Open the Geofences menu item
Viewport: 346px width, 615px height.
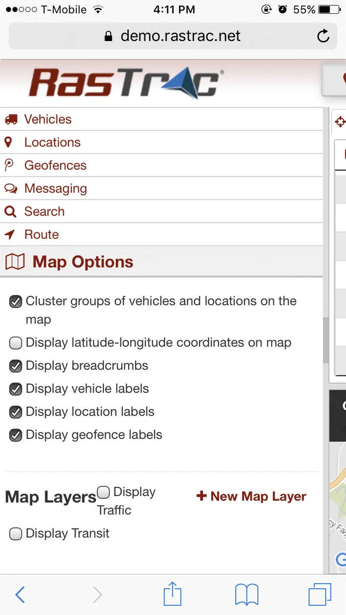point(55,166)
